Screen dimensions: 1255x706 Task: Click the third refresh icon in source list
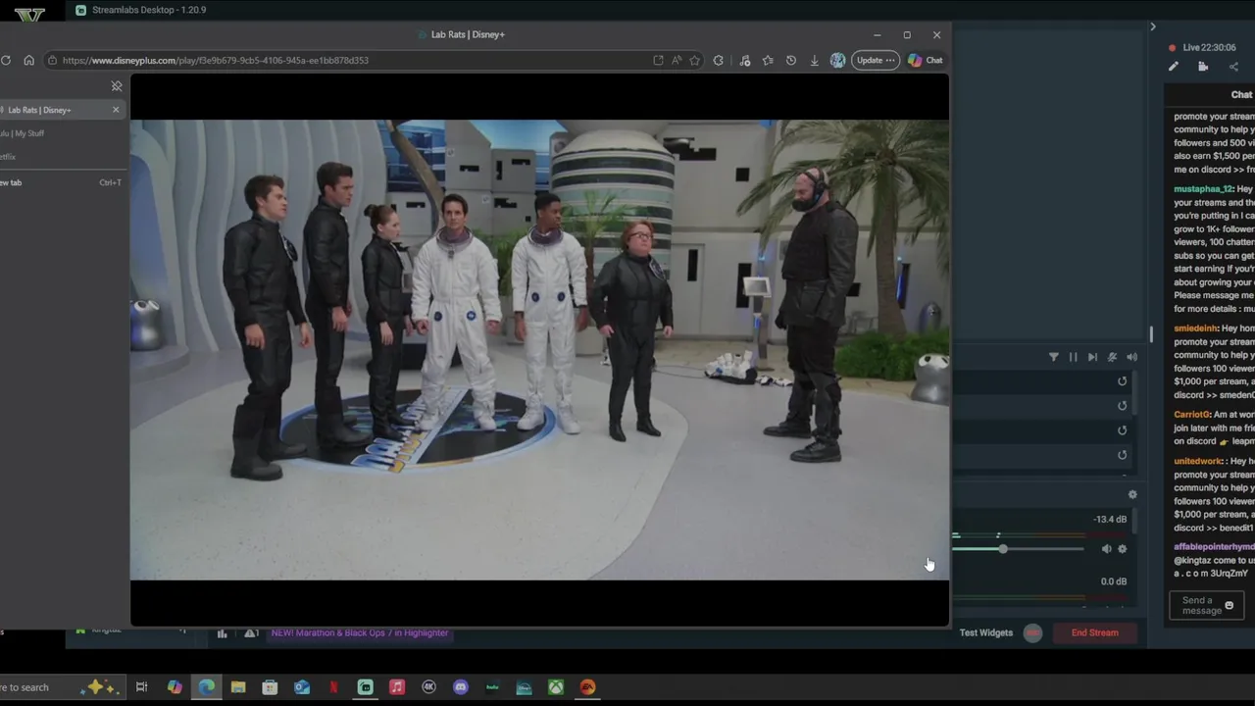(1123, 430)
